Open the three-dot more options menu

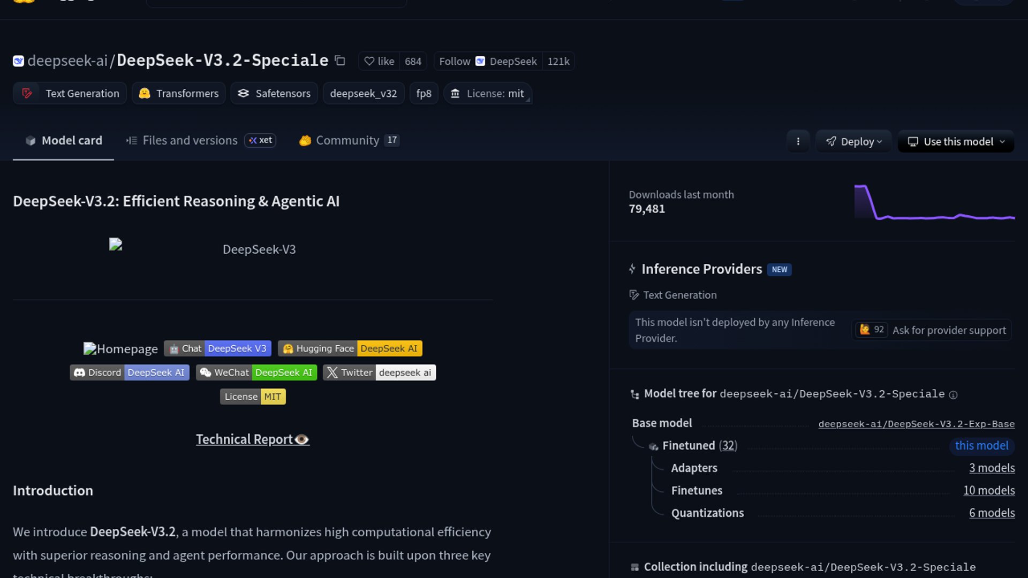tap(798, 142)
